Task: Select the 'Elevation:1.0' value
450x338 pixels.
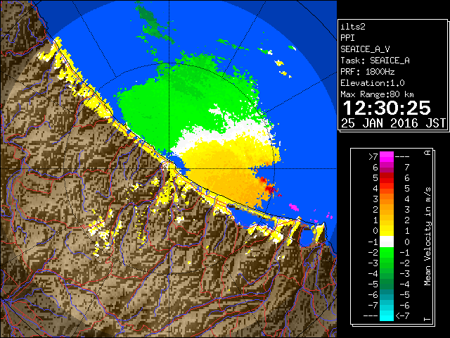Action: click(373, 83)
